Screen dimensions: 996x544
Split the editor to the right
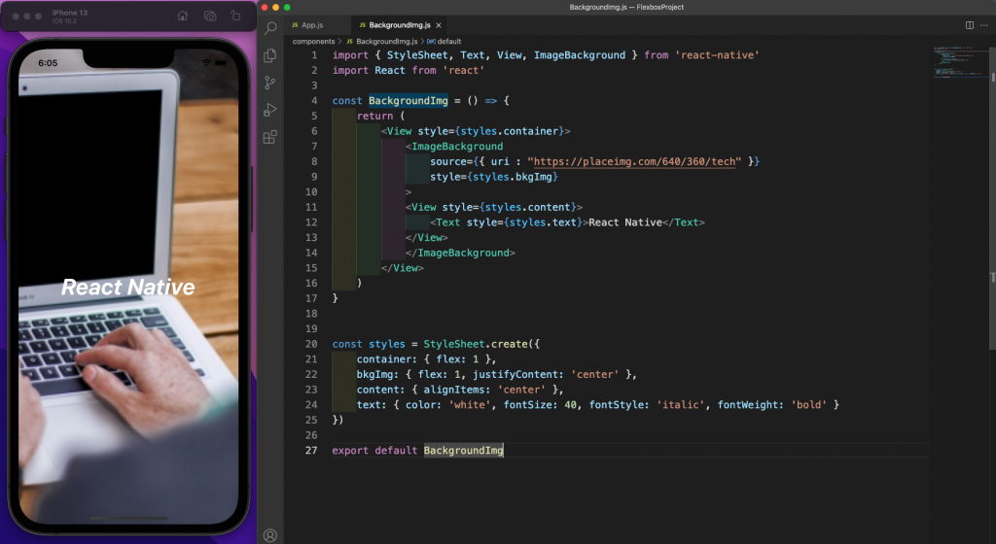coord(970,25)
